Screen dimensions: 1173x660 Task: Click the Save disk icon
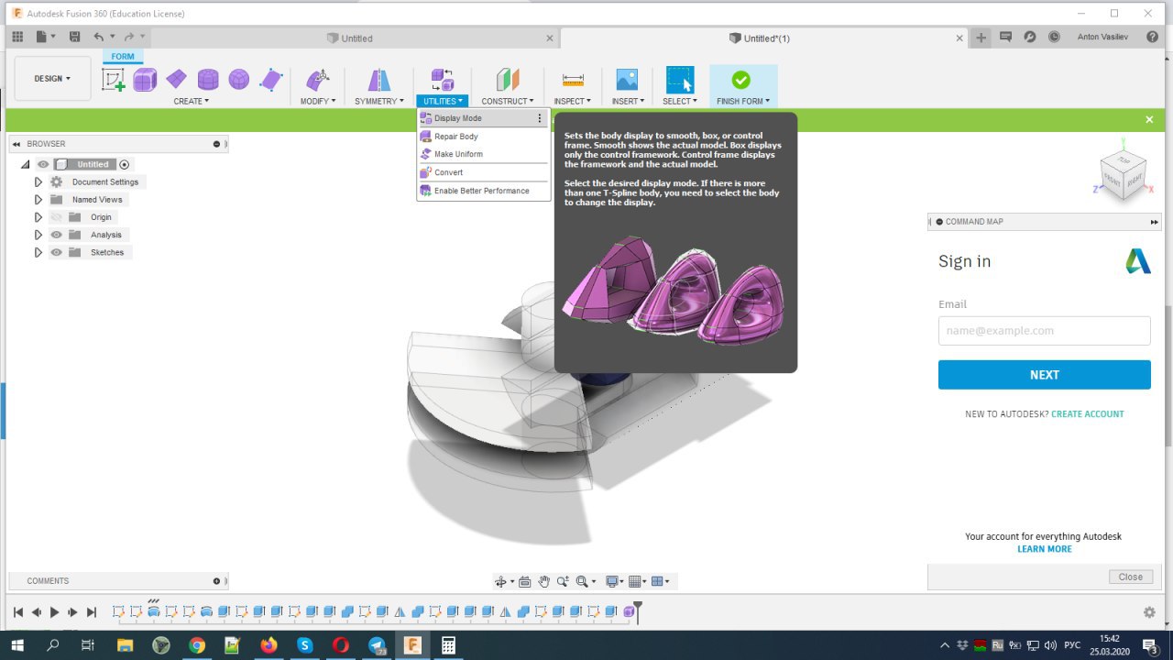(x=75, y=37)
